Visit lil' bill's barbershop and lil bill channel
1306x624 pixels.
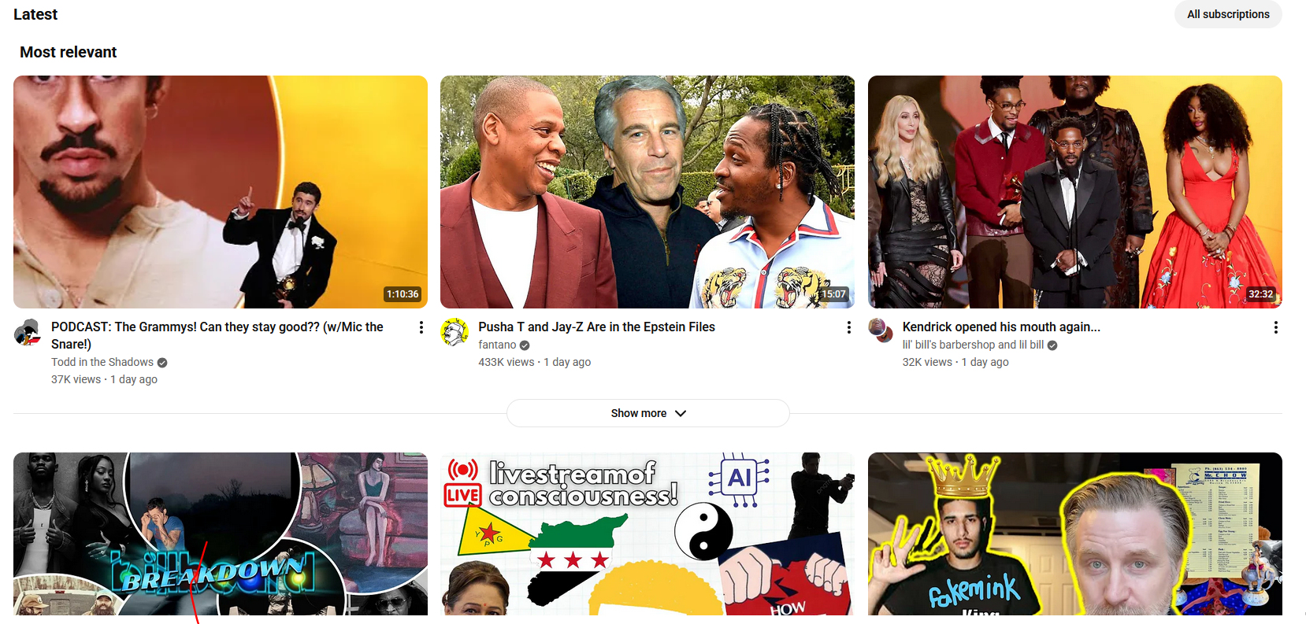point(972,345)
